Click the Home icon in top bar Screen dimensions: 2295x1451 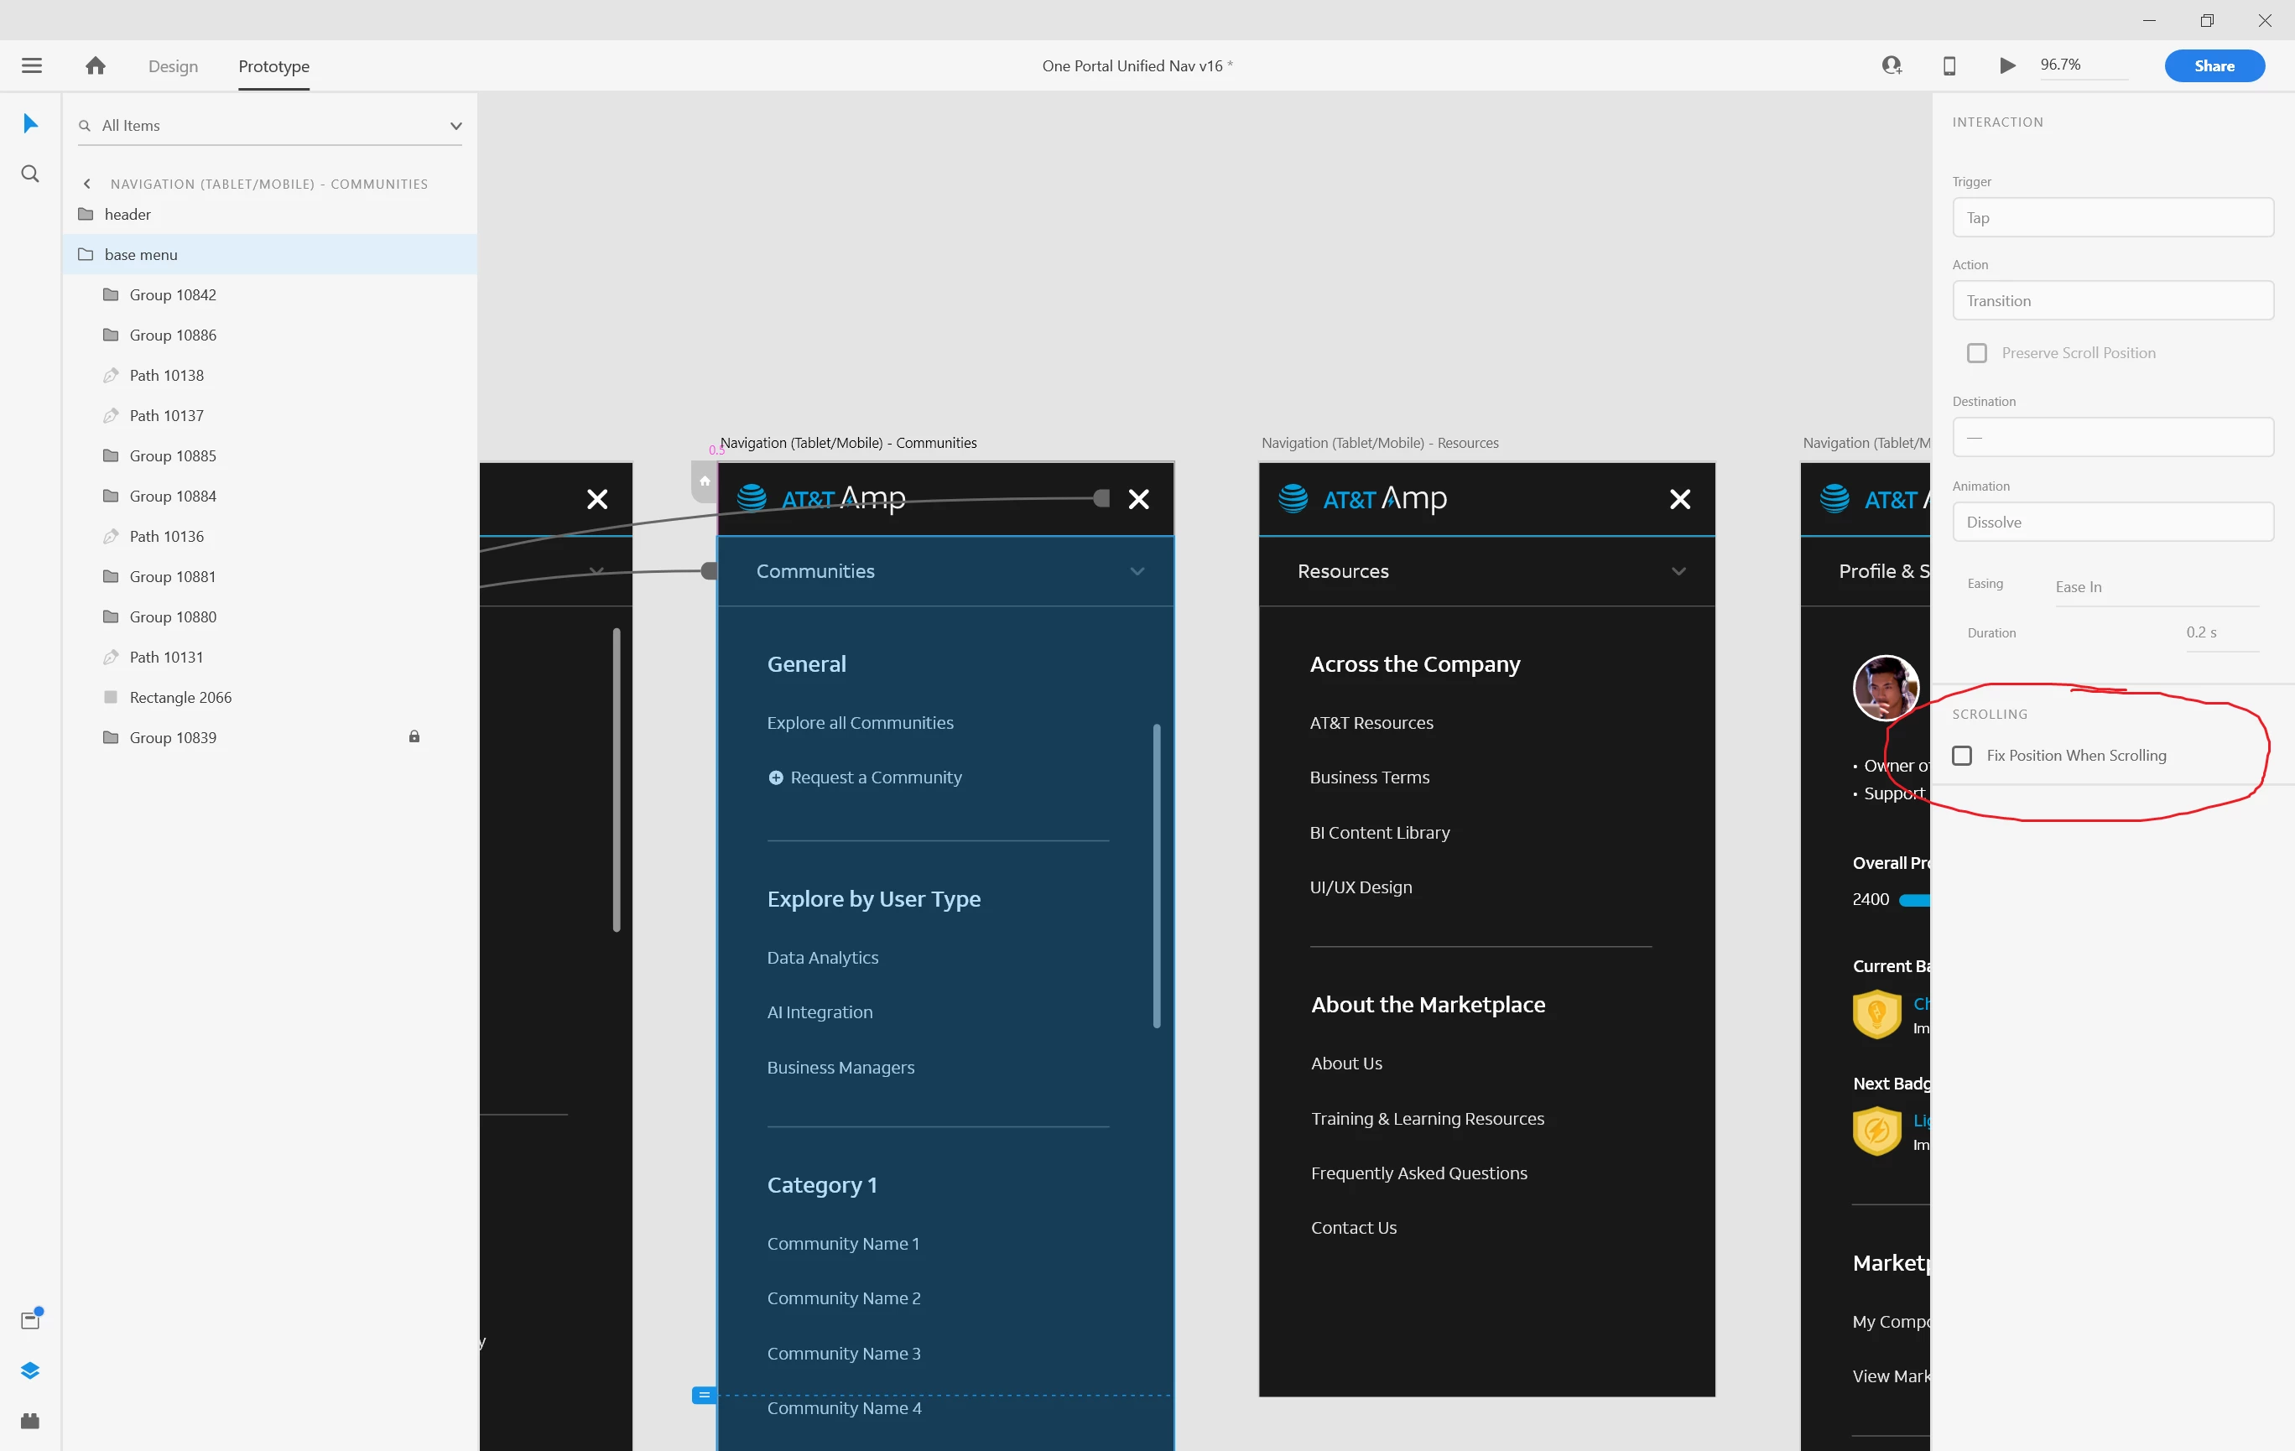click(96, 65)
